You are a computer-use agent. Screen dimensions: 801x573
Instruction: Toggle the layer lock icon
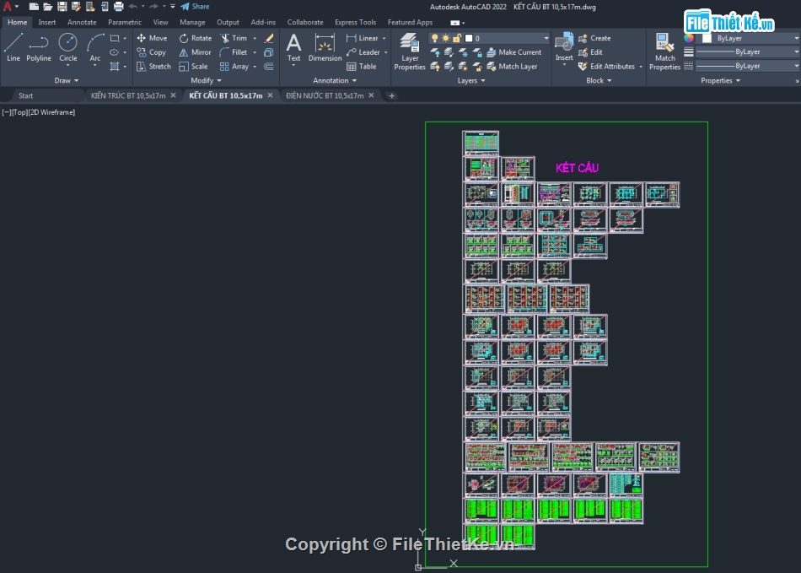457,37
